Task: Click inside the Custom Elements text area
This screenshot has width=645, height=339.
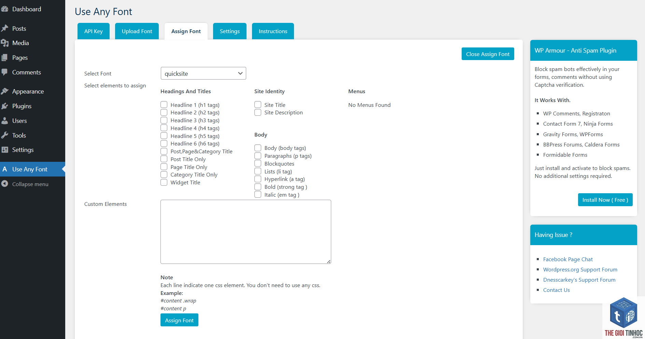Action: (246, 232)
